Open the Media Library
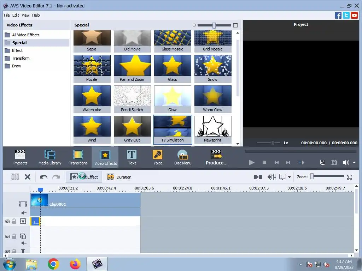The height and width of the screenshot is (271, 362). pyautogui.click(x=50, y=158)
